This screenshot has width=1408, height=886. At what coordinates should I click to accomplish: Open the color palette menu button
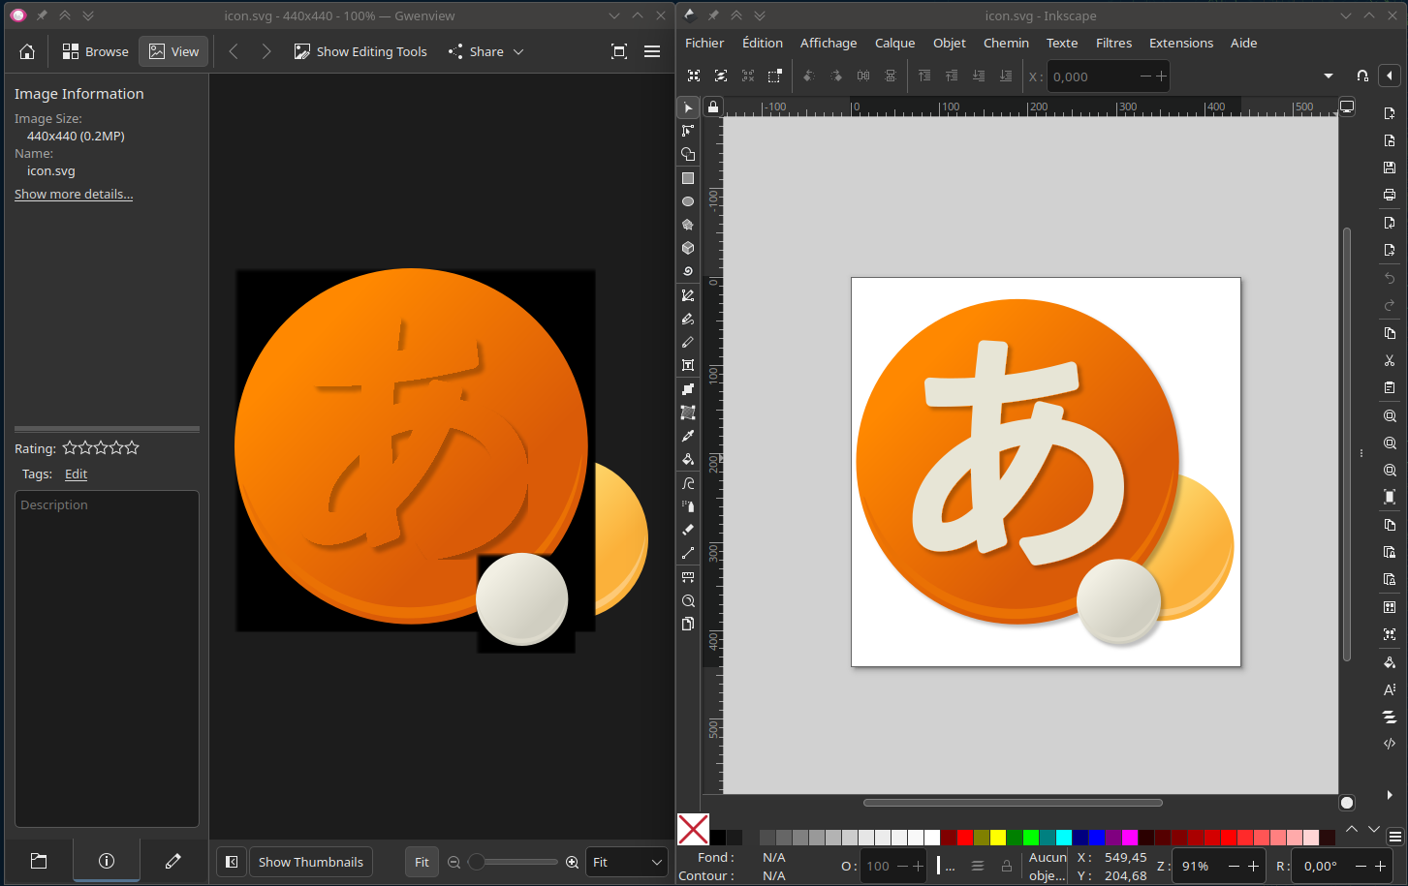coord(1395,837)
